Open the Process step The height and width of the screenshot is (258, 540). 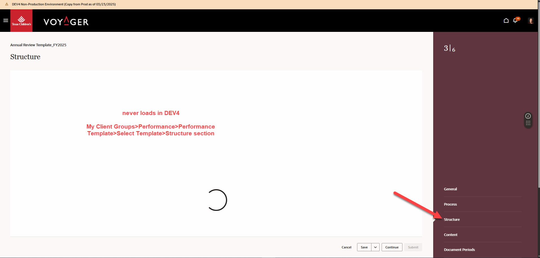tap(450, 204)
